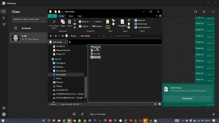This screenshot has width=219, height=123.
Task: Open the Status tab in WhatsApp sidebar
Action: click(4, 24)
